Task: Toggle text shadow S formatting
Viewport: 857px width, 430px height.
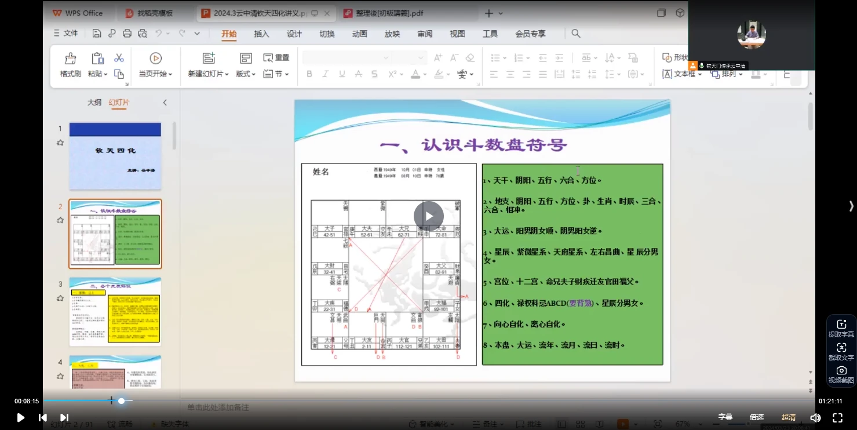Action: pyautogui.click(x=374, y=74)
